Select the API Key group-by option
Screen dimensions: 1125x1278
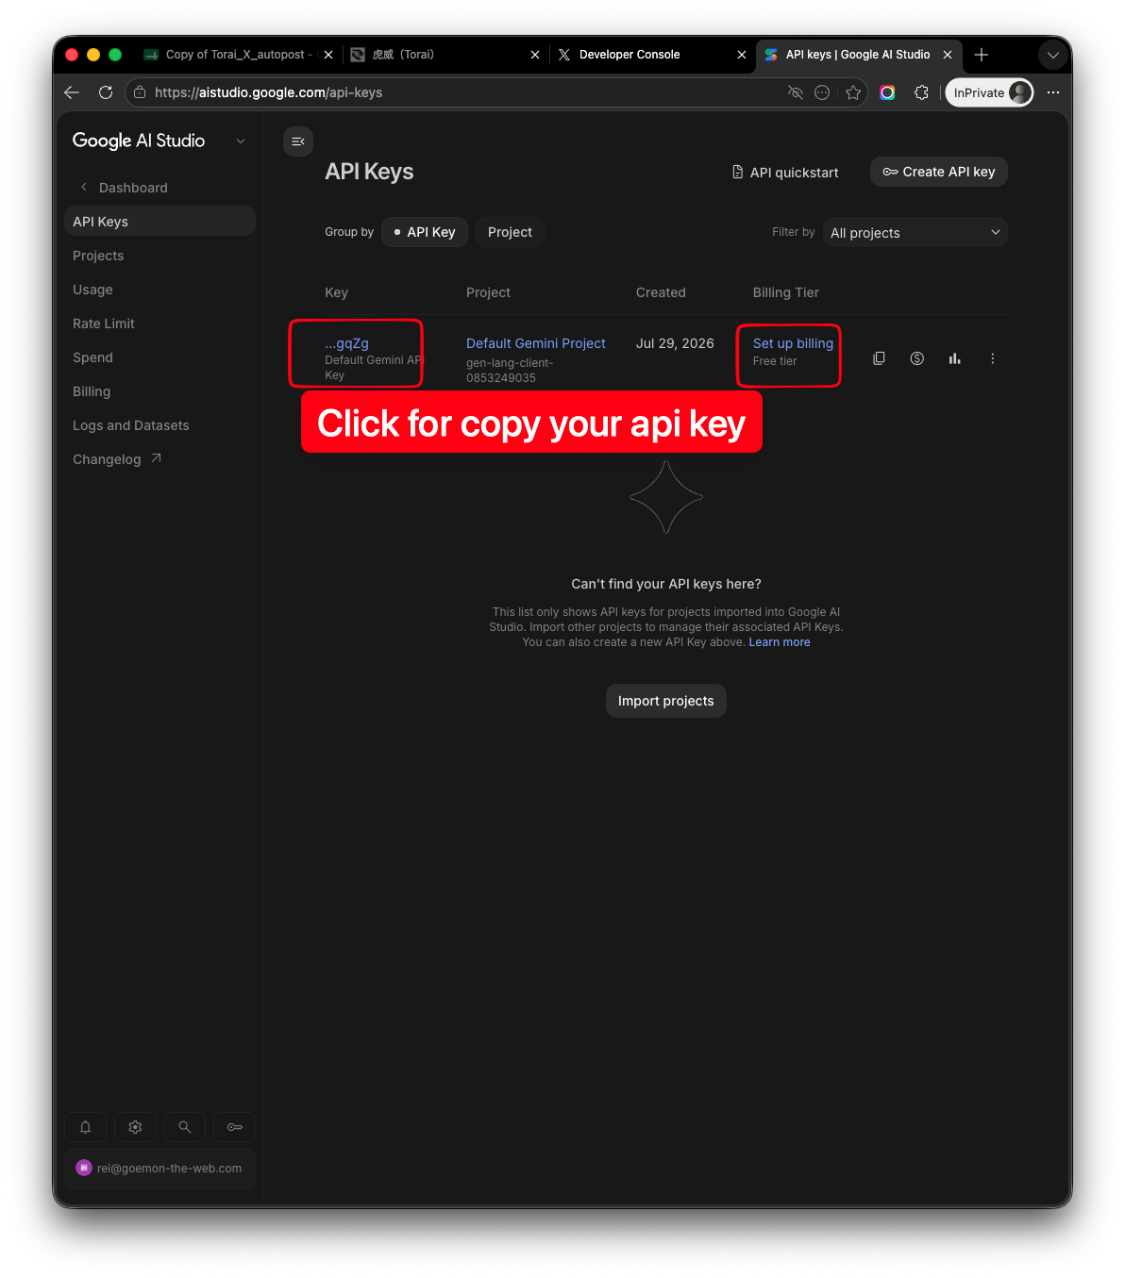tap(425, 232)
